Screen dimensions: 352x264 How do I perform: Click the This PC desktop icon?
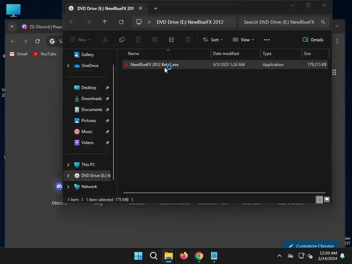tap(13, 10)
